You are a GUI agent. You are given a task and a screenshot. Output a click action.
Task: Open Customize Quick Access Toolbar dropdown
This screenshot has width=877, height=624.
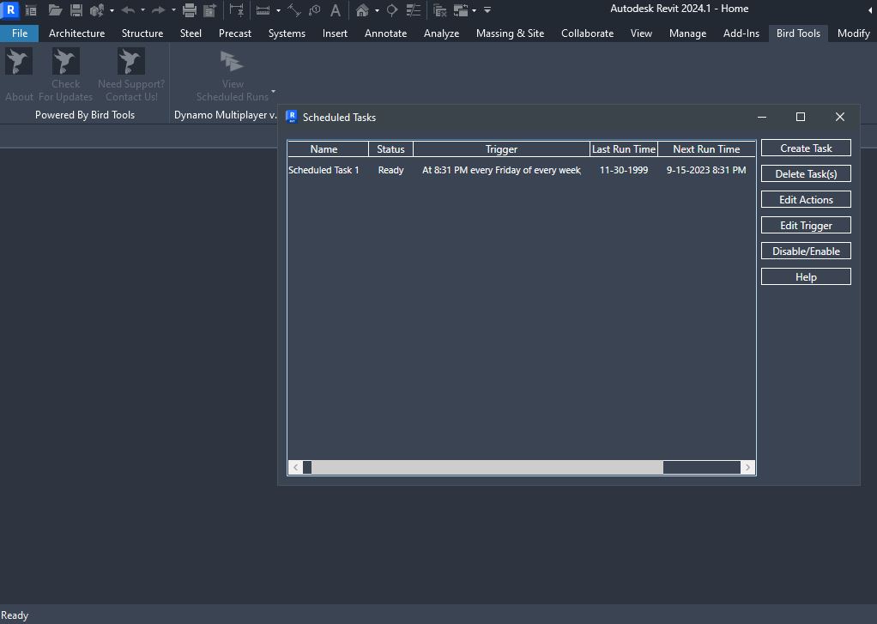(x=487, y=10)
